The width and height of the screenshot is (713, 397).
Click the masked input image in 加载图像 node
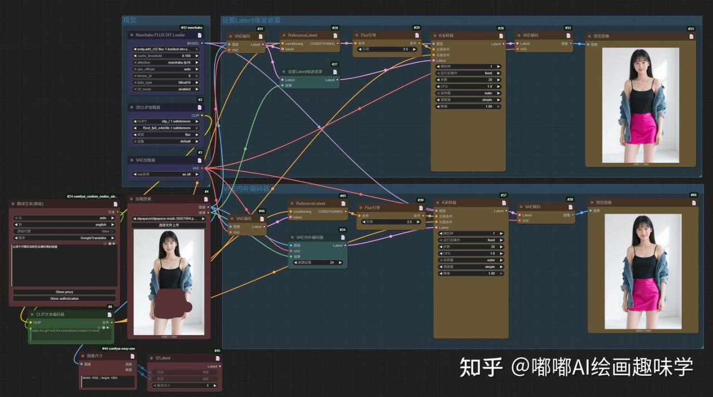(x=169, y=282)
